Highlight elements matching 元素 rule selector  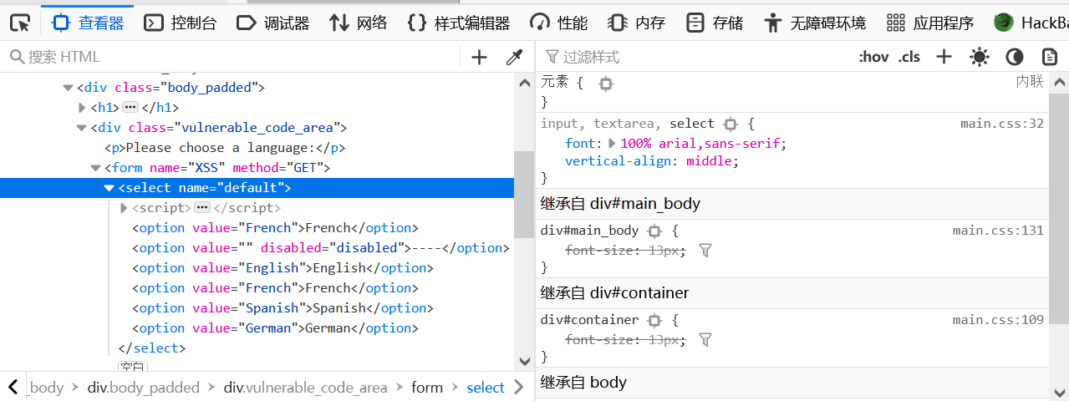click(606, 84)
